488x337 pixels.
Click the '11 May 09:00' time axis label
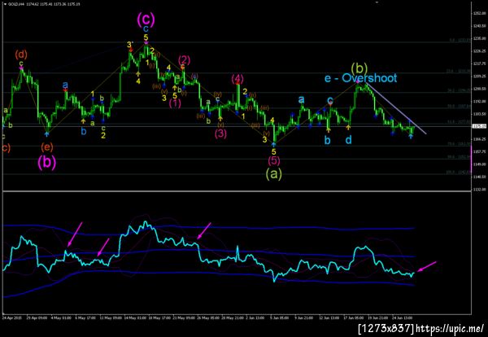[111, 318]
